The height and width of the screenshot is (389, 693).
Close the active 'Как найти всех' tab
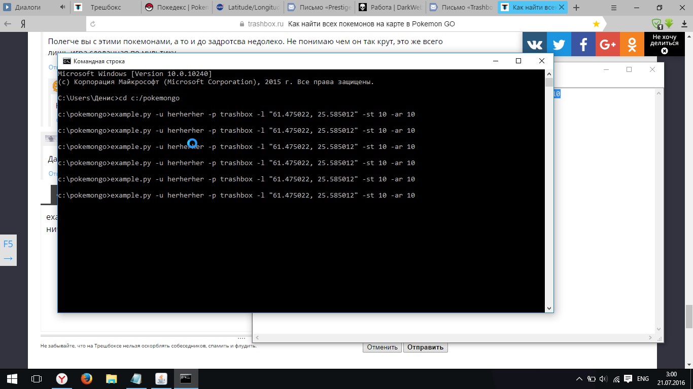[562, 7]
